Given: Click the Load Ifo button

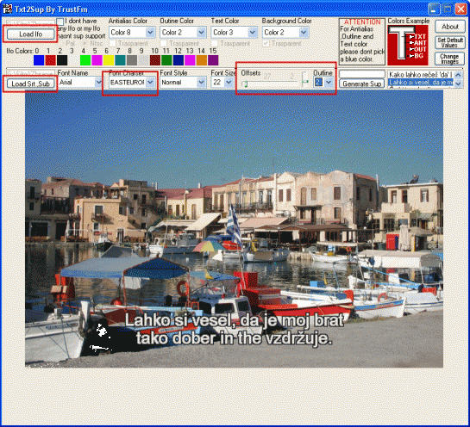Looking at the screenshot, I should tap(31, 34).
